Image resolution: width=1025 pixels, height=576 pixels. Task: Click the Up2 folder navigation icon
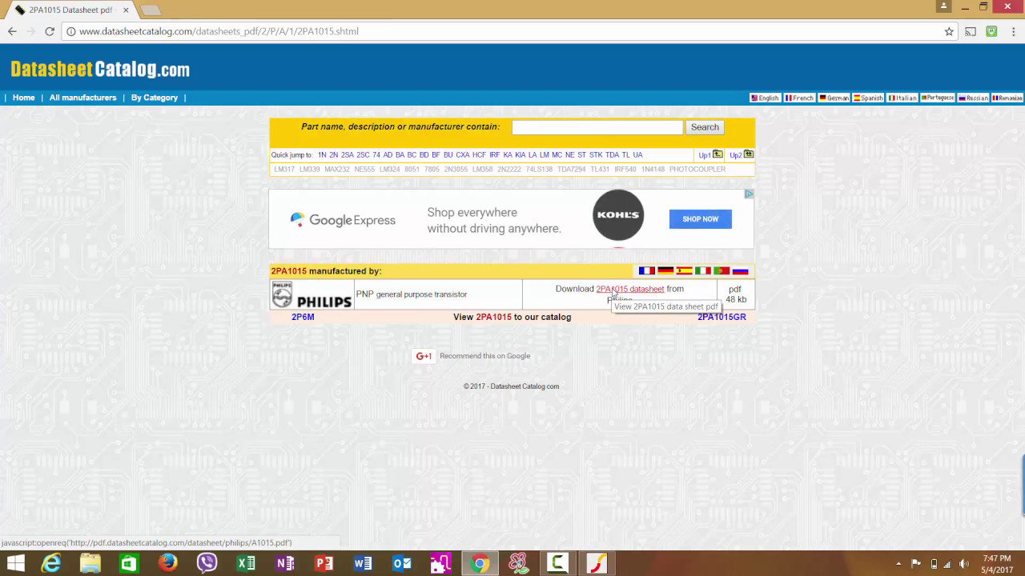(749, 154)
